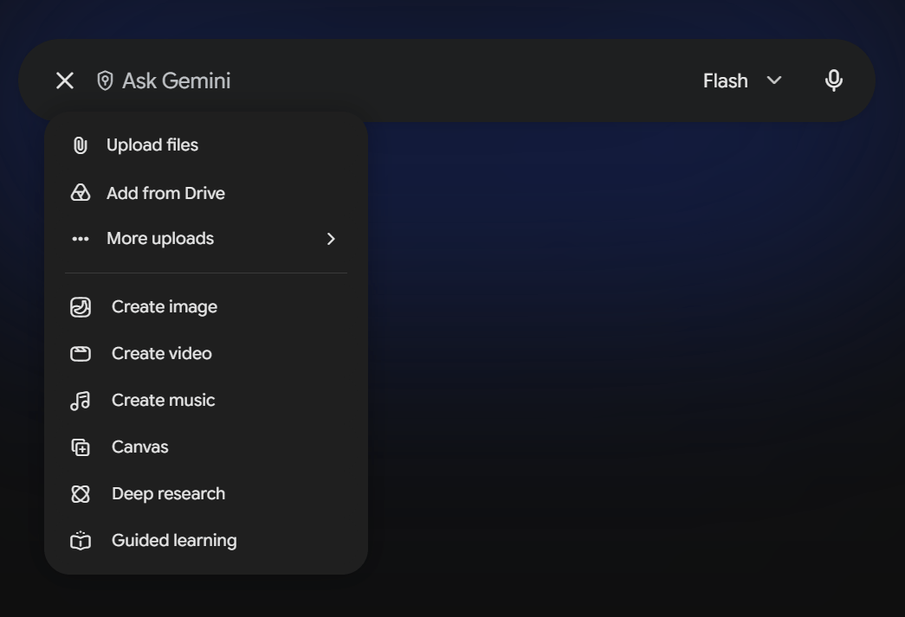905x617 pixels.
Task: Click the chevron beside Flash
Action: 774,80
